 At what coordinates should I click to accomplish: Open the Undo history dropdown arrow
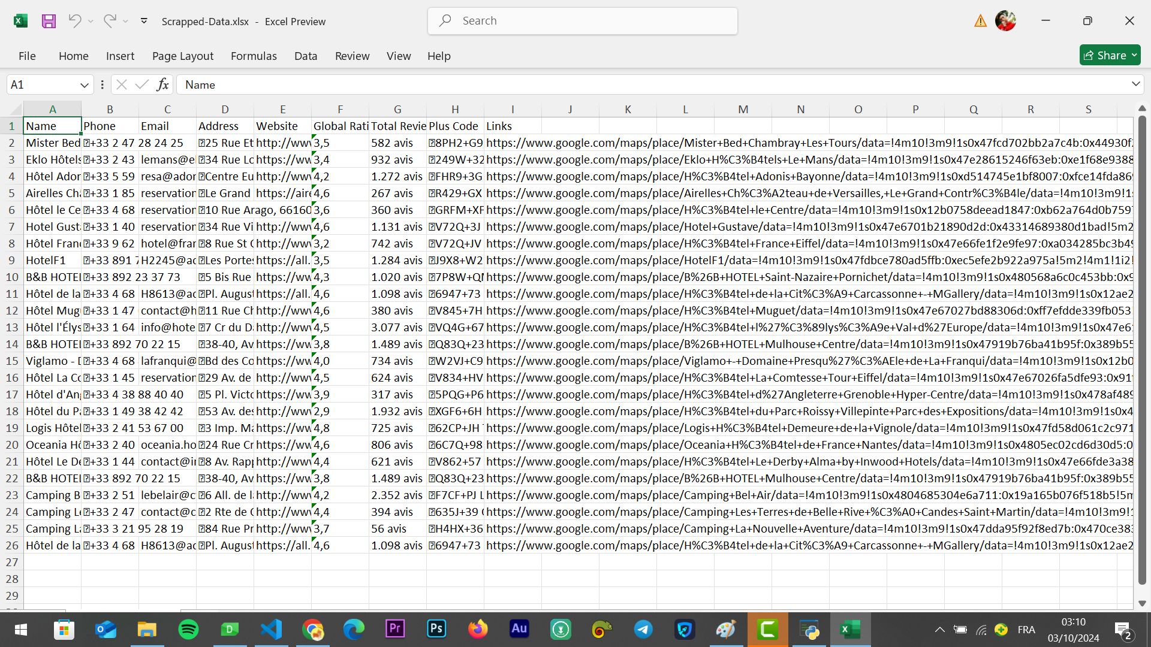(91, 22)
